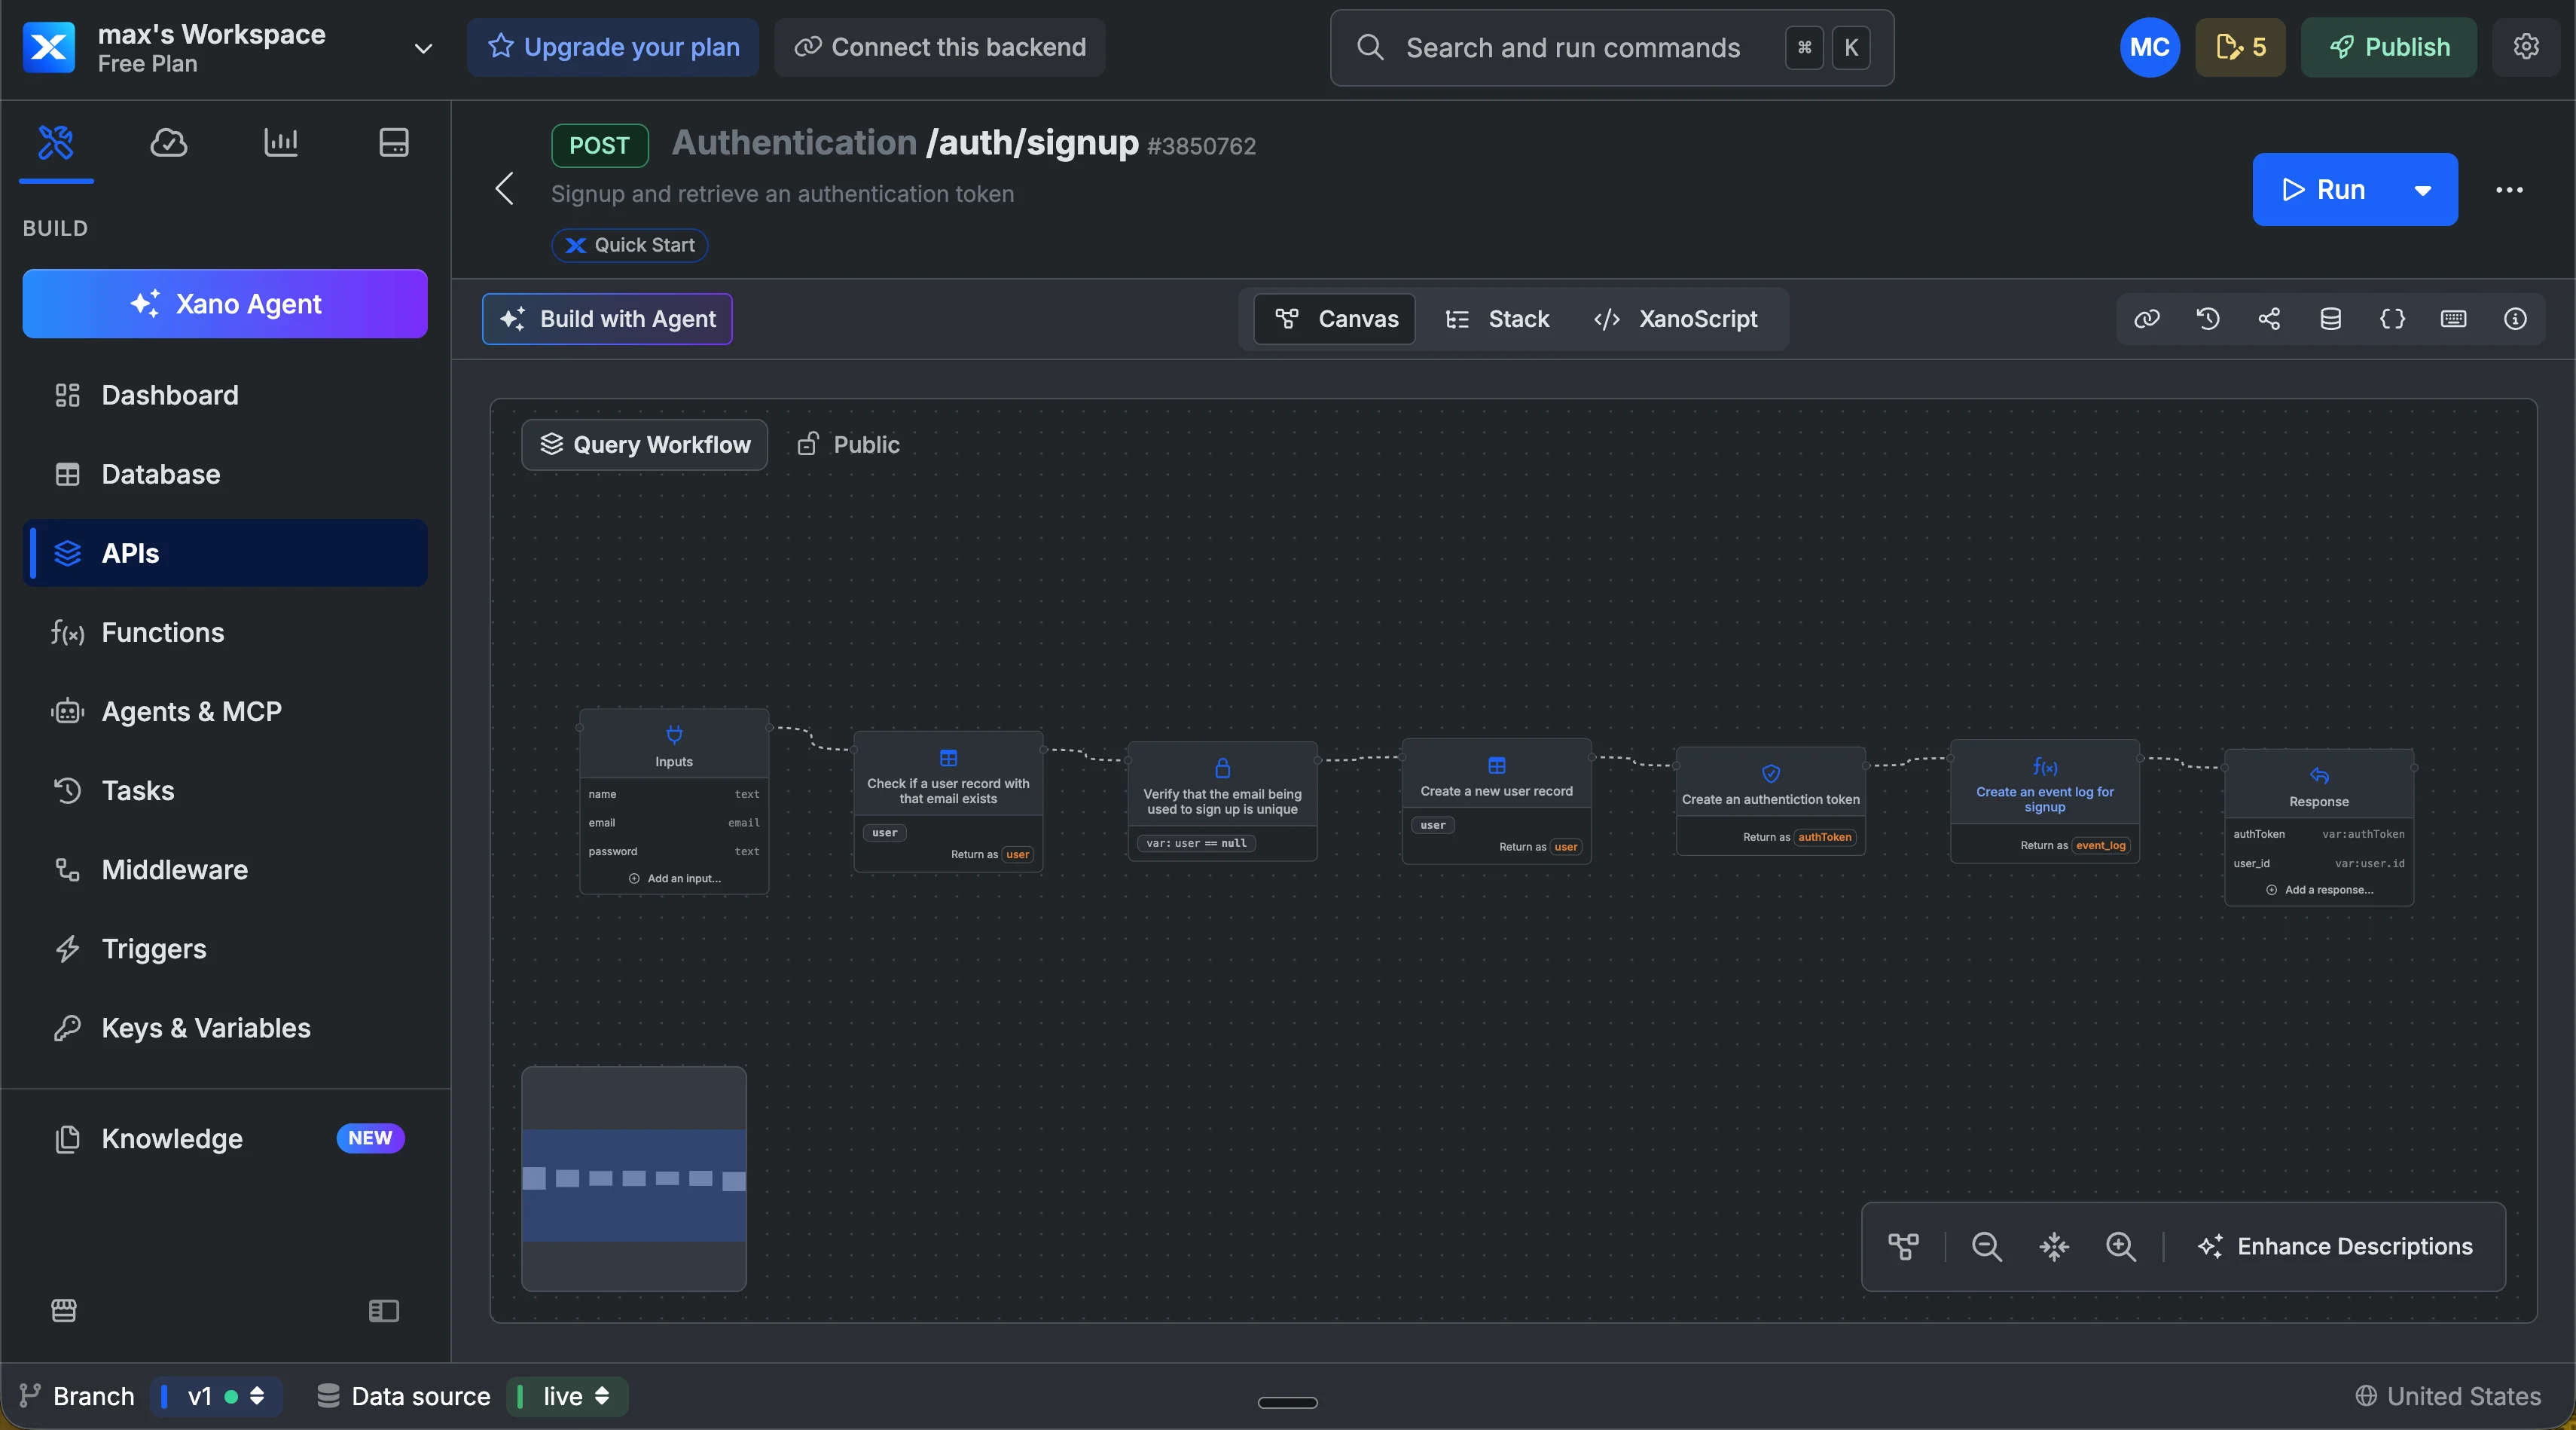Switch to the XanoScript view tab
Screen dimensions: 2576x1430
1675,319
